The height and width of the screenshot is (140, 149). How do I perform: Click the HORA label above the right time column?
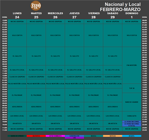(x=145, y=17)
